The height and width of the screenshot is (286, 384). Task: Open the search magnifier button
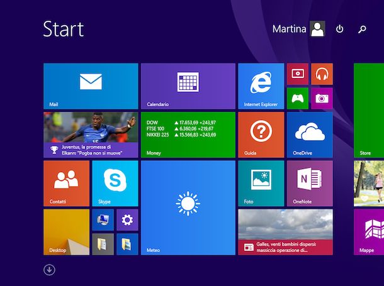point(362,29)
